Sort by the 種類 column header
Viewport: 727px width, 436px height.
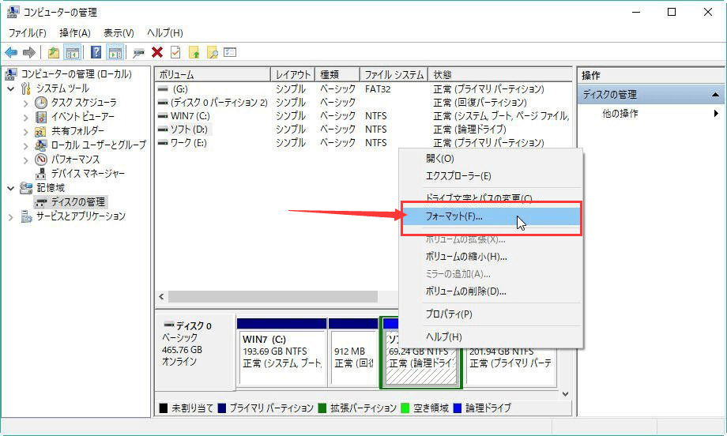(337, 74)
